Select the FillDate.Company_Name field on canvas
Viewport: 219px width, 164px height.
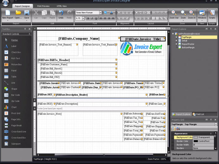pos(79,39)
